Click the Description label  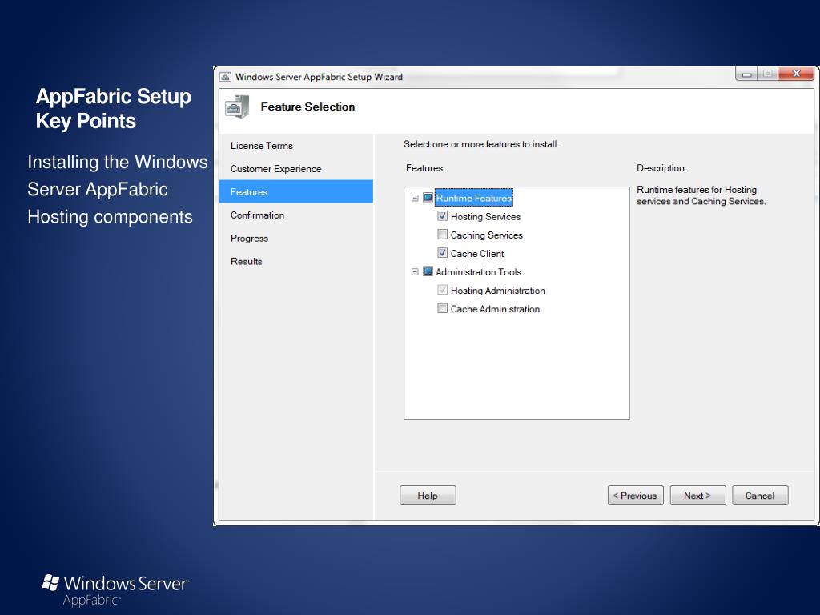[661, 168]
